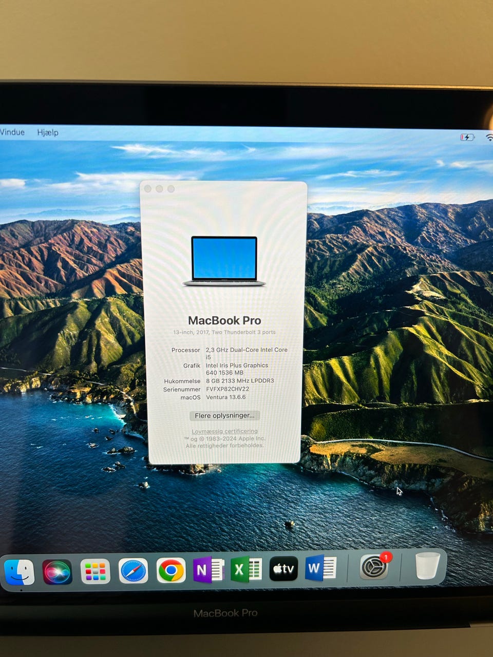Click the Wi-Fi icon in menu bar

[489, 137]
